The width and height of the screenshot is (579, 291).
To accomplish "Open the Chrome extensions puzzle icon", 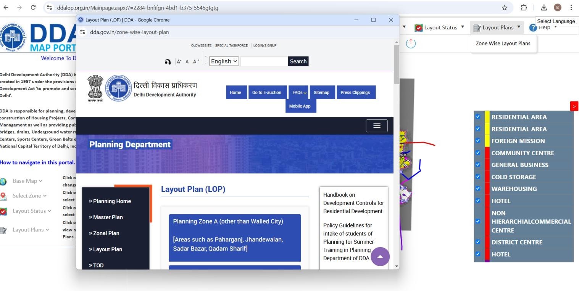I will [x=524, y=8].
